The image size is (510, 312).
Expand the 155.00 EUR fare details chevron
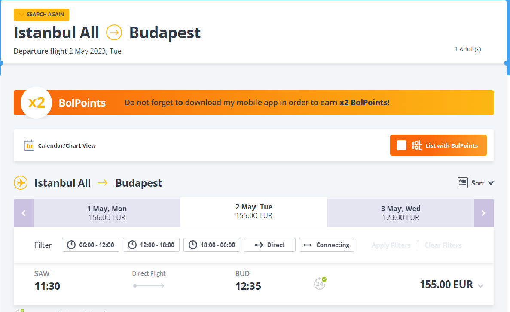coord(480,286)
